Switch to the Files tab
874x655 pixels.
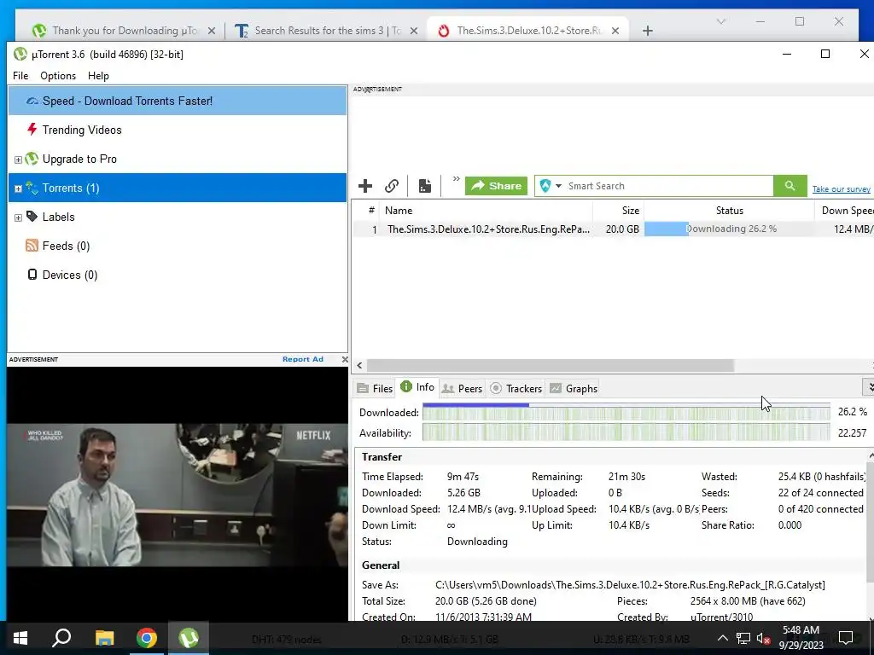click(376, 389)
